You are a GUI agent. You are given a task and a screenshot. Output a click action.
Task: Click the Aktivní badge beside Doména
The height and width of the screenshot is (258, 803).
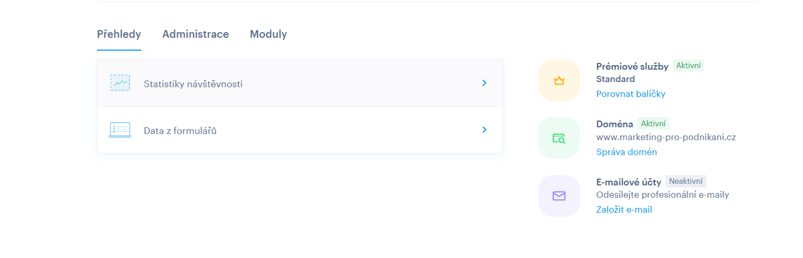653,123
